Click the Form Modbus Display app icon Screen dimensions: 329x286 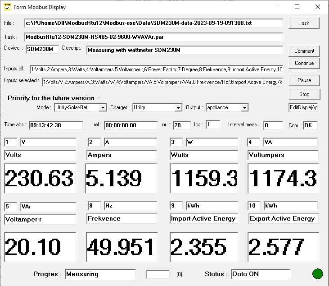tap(8, 7)
